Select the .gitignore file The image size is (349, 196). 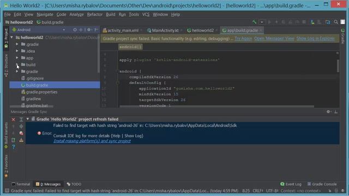pos(33,78)
